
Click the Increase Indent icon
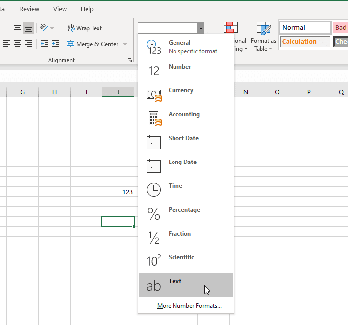tap(55, 44)
